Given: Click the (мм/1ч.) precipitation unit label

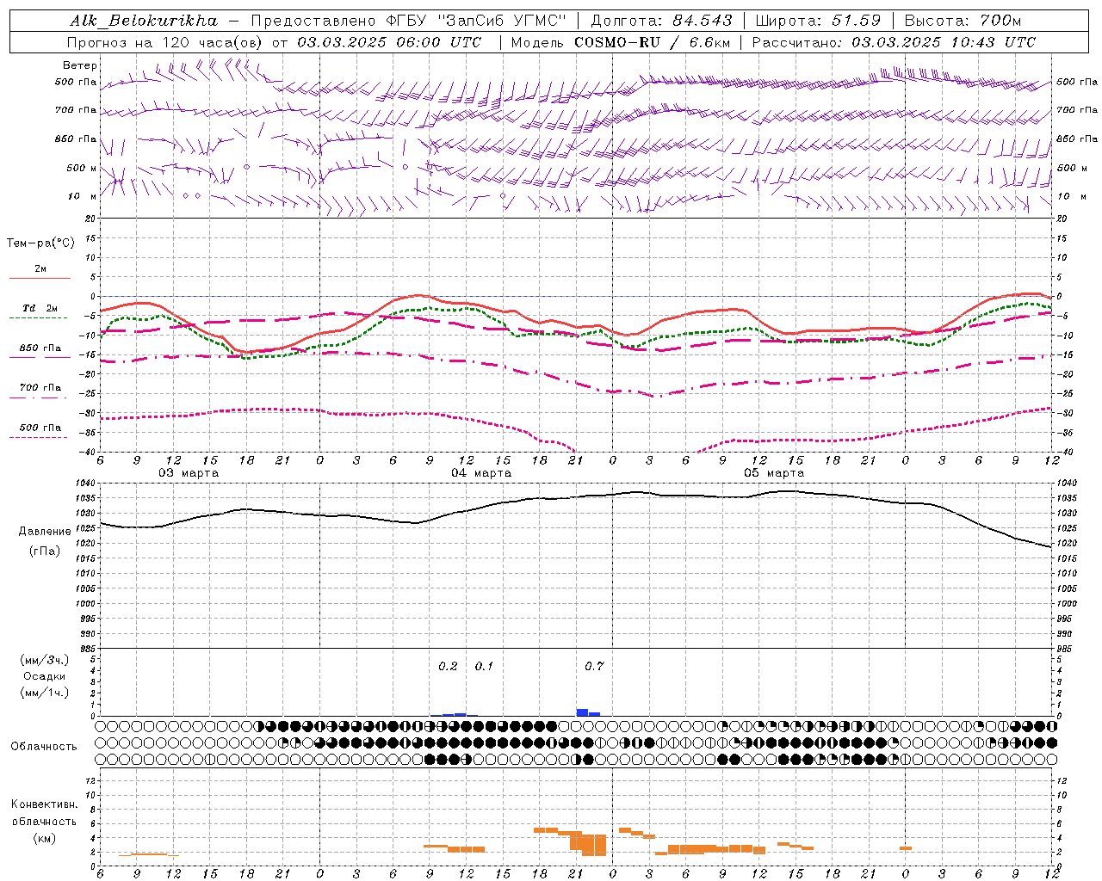Looking at the screenshot, I should tap(45, 693).
